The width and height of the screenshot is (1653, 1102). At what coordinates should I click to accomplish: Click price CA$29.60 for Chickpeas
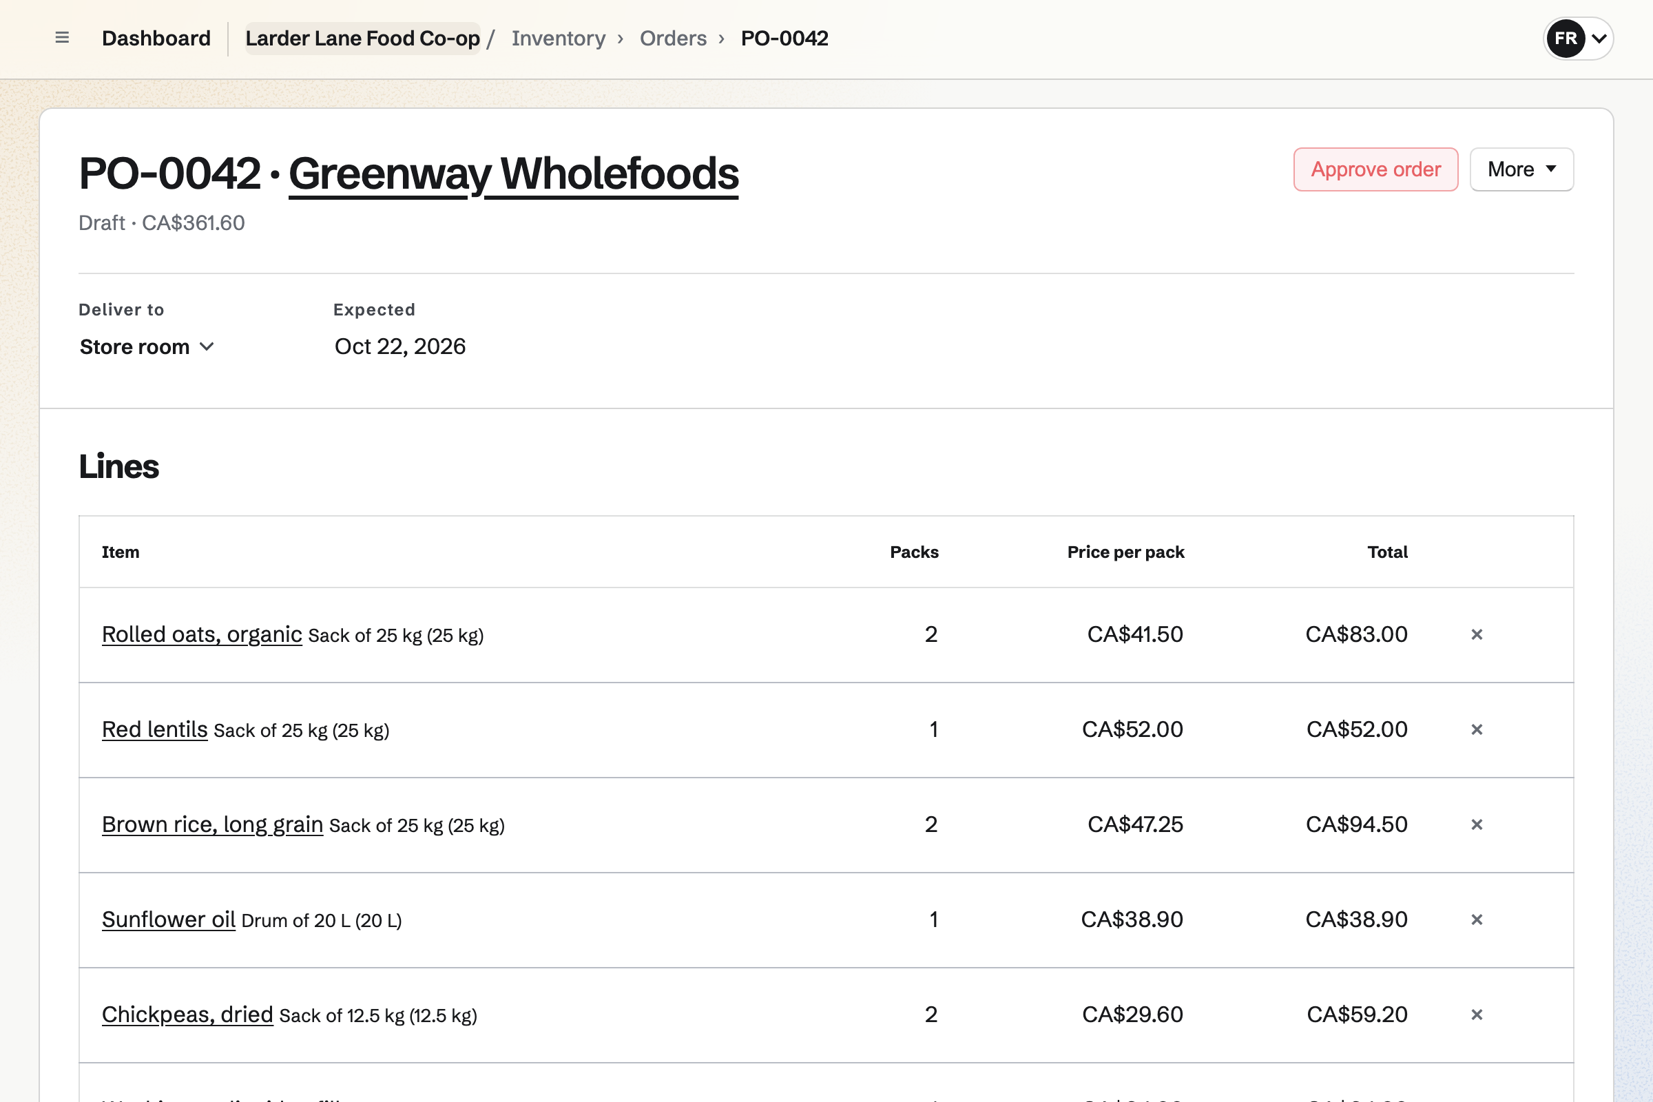pos(1132,1014)
